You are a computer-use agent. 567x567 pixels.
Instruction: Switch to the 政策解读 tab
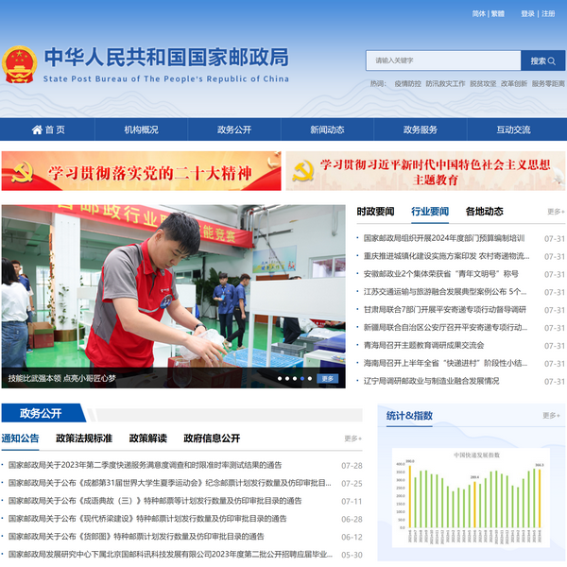[147, 438]
